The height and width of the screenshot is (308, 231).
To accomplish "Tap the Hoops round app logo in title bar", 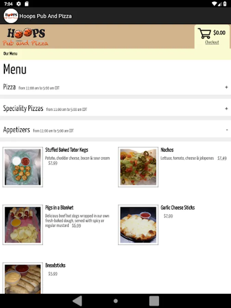I will pos(11,16).
